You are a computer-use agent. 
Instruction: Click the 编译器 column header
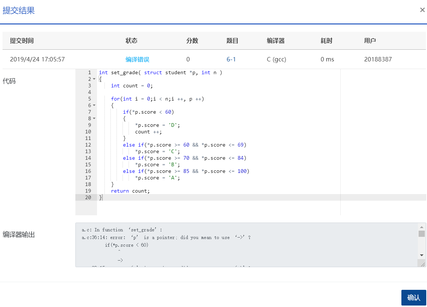[276, 41]
